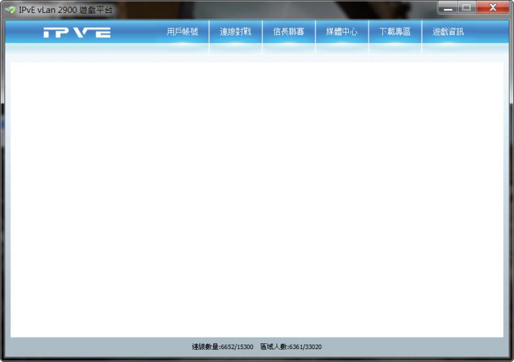Click the 區域人數:6361/33020 status text
514x362 pixels.
coord(291,347)
